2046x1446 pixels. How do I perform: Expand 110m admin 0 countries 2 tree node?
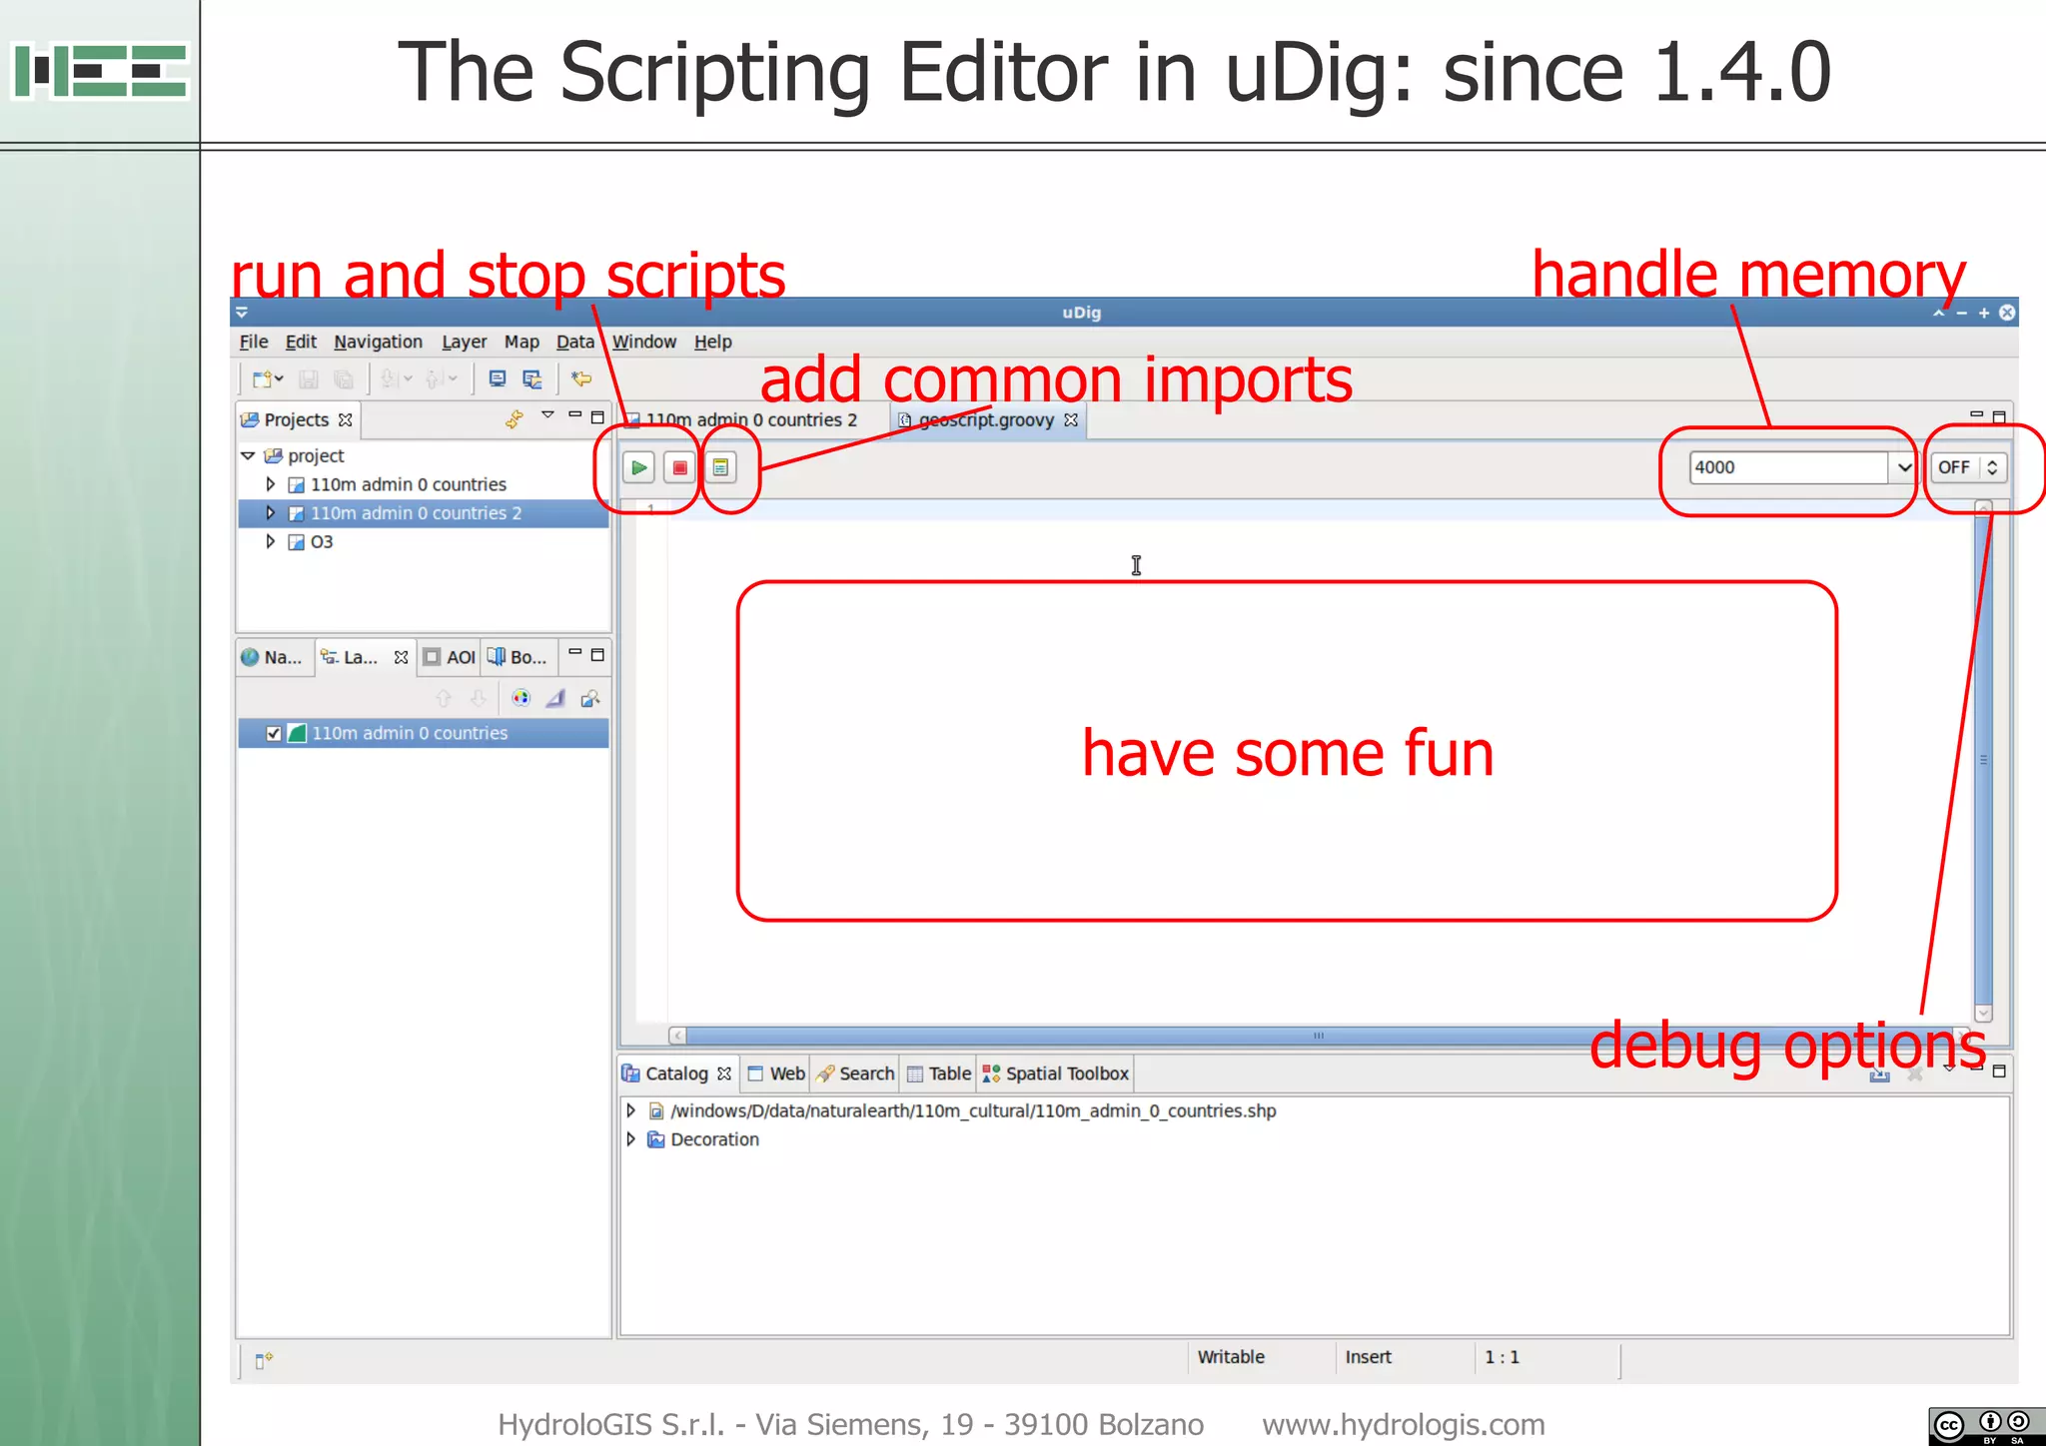click(x=270, y=513)
